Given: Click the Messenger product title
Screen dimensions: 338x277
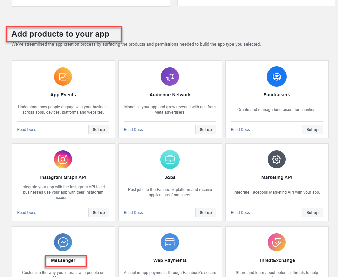Looking at the screenshot, I should coord(63,260).
